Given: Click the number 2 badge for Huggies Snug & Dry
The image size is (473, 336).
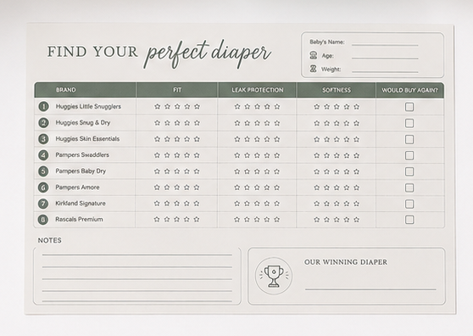Looking at the screenshot, I should (x=43, y=122).
